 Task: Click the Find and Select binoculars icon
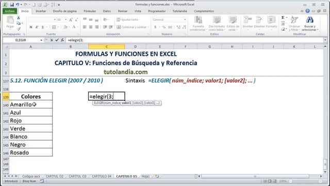pos(309,20)
